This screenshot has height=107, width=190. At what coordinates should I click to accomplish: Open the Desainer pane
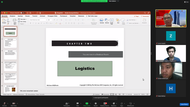coord(144,21)
